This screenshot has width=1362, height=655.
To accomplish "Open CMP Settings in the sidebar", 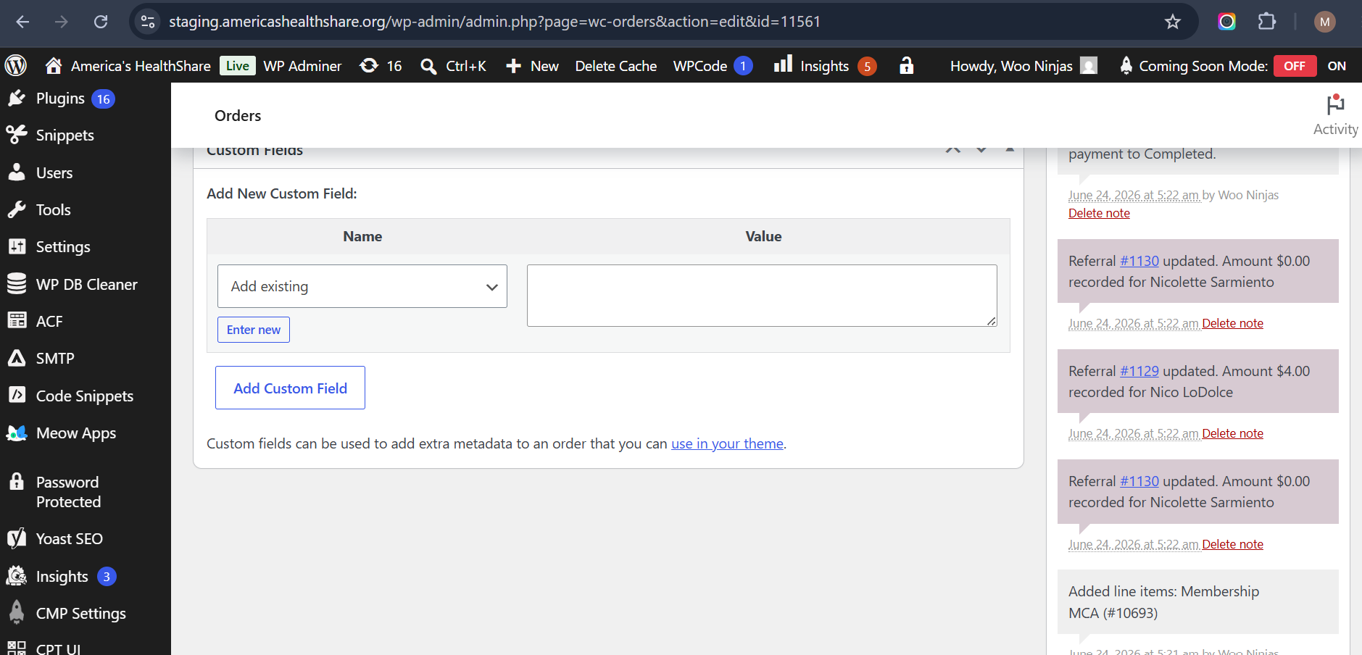I will (x=80, y=614).
